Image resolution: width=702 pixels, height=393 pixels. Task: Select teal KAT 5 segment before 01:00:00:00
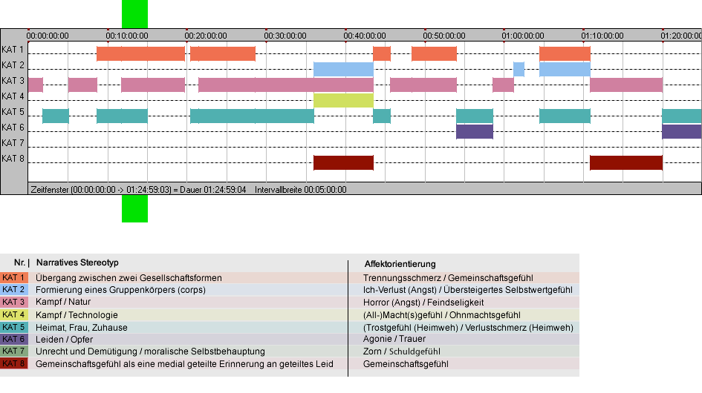click(x=475, y=116)
